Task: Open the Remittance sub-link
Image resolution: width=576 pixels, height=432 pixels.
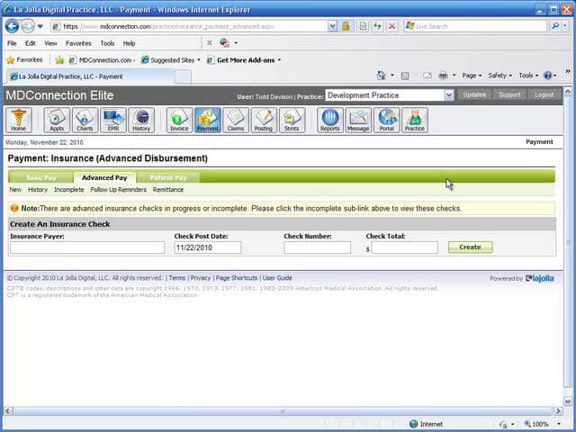Action: click(168, 190)
